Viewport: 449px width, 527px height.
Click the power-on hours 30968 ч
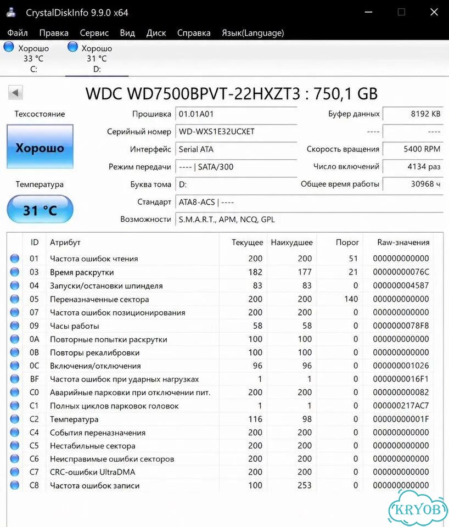pyautogui.click(x=413, y=184)
